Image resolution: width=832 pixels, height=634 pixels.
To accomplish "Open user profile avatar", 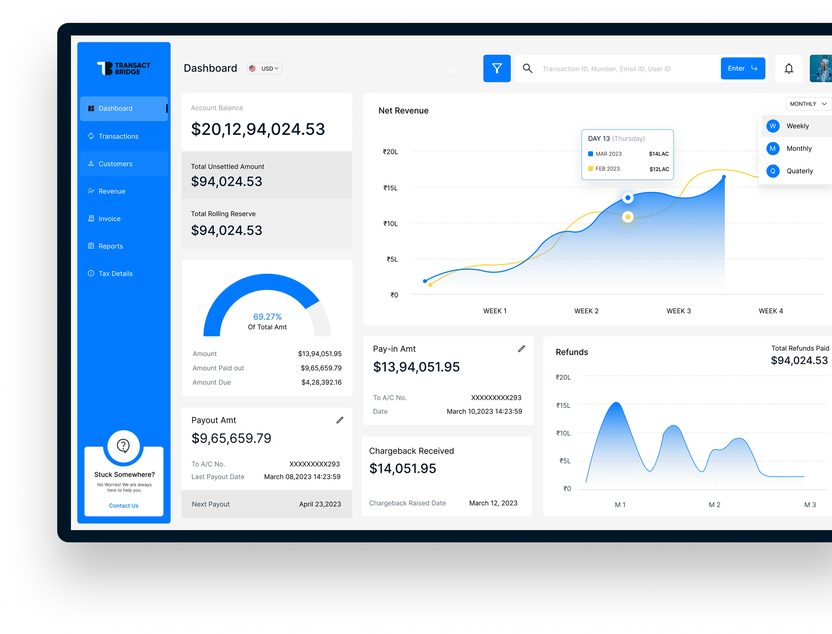I will [821, 68].
